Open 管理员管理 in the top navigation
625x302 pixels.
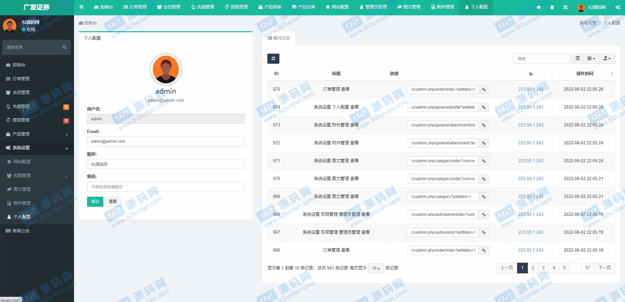point(373,7)
